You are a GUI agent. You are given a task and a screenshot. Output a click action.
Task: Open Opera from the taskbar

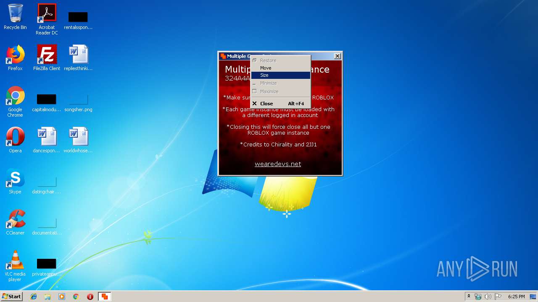(x=90, y=297)
